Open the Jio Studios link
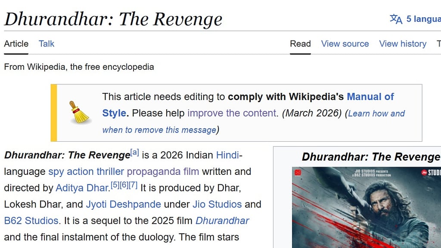The image size is (441, 248). coord(217,204)
